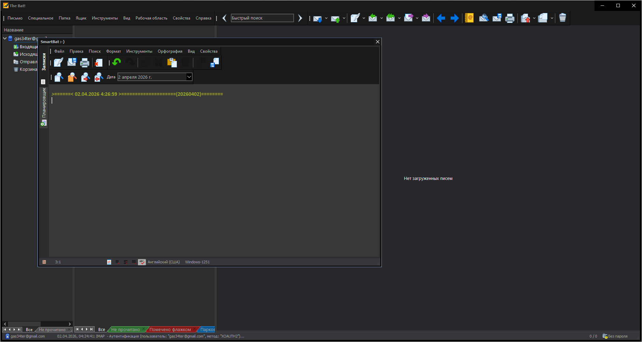Open the dropdown arrow beside the get mail icon

[326, 18]
